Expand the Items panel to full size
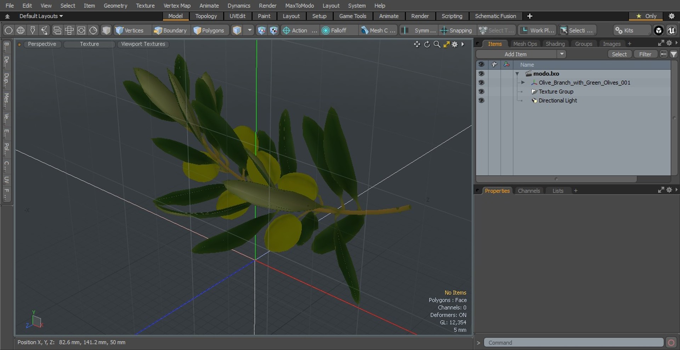The width and height of the screenshot is (680, 350). tap(661, 43)
